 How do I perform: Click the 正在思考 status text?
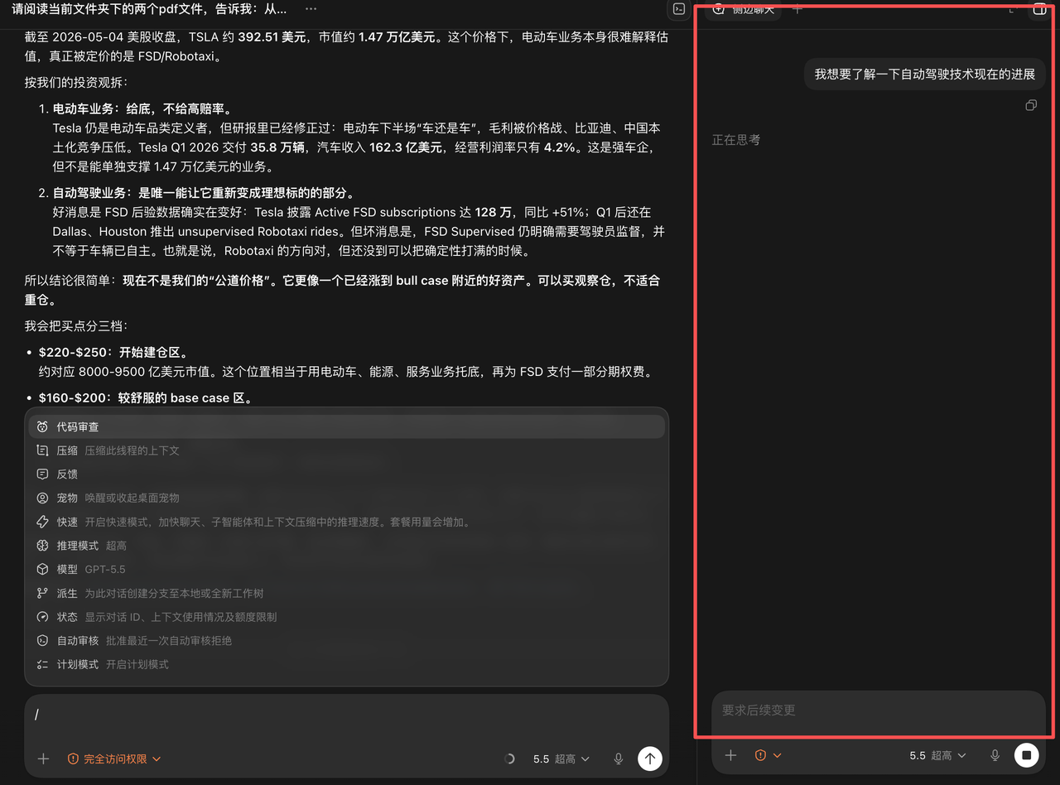736,140
